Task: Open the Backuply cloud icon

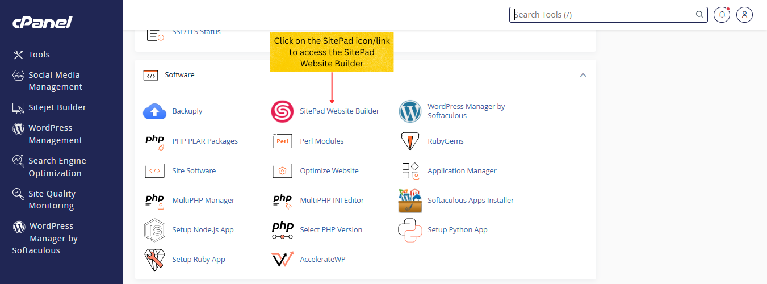Action: point(154,111)
